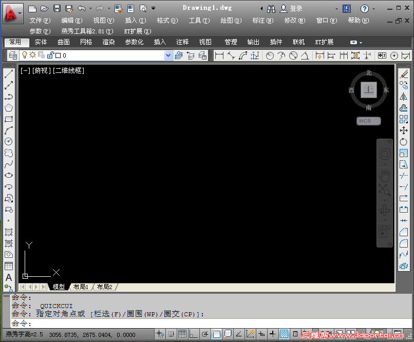Switch to the 布局1 layout tab
The height and width of the screenshot is (342, 414).
coord(81,287)
